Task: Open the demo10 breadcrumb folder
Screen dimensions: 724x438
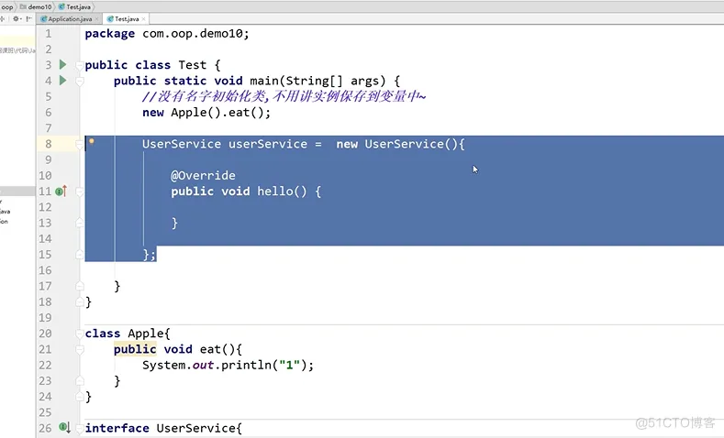Action: pyautogui.click(x=36, y=7)
